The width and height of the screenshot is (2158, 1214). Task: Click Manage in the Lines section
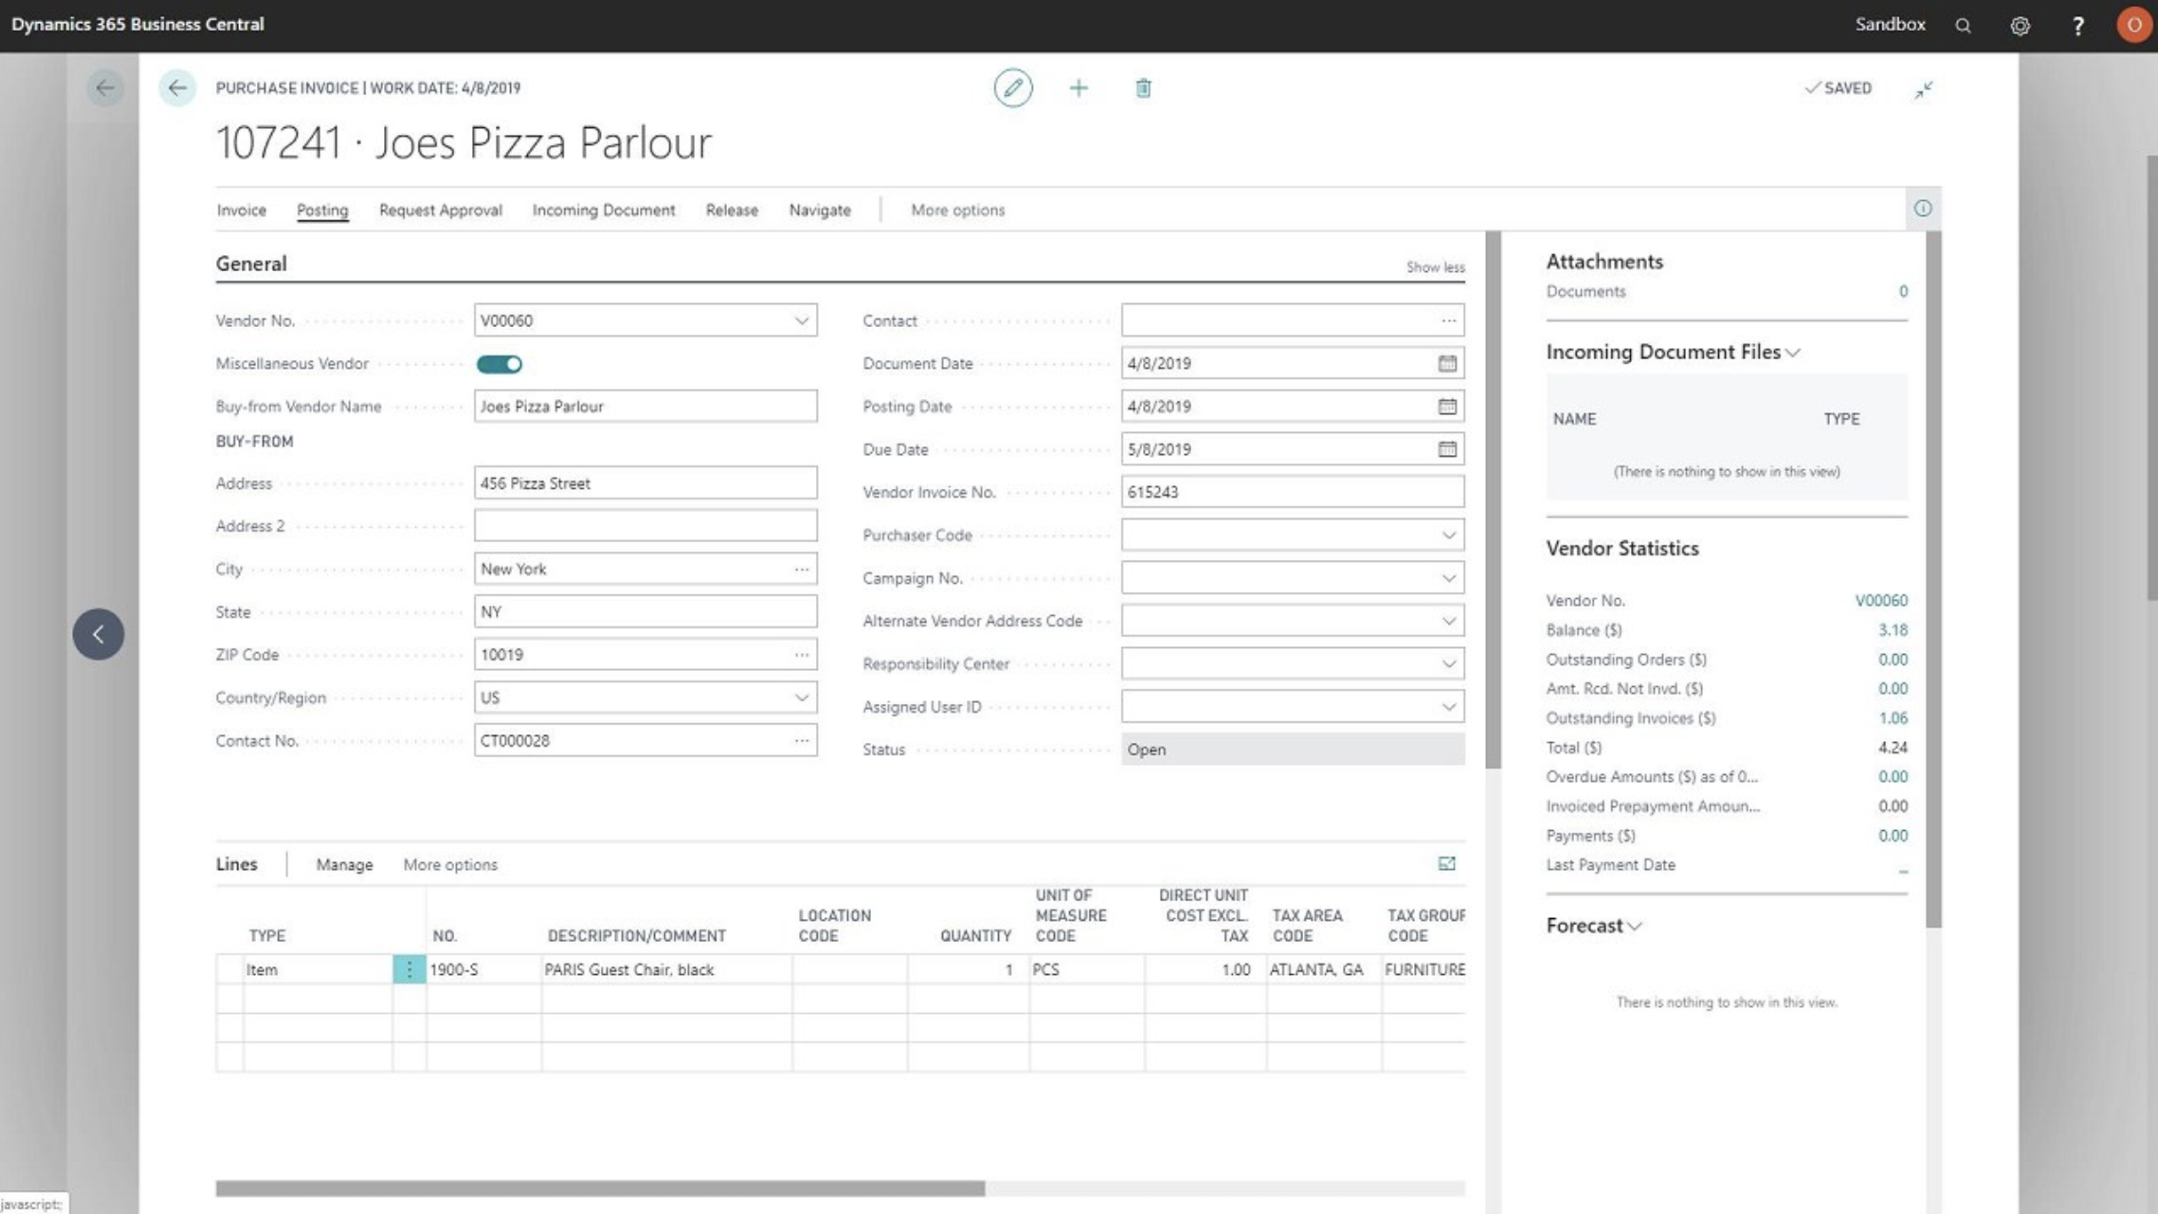344,865
